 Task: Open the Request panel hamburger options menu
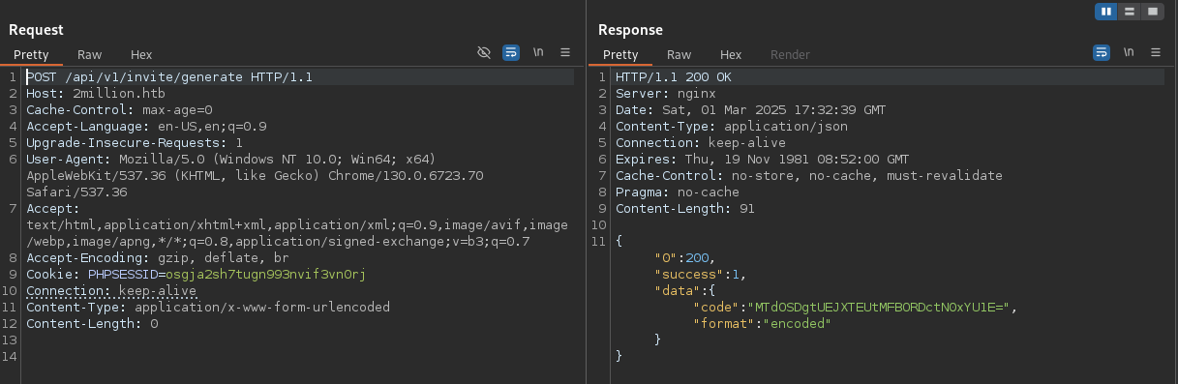pos(565,53)
